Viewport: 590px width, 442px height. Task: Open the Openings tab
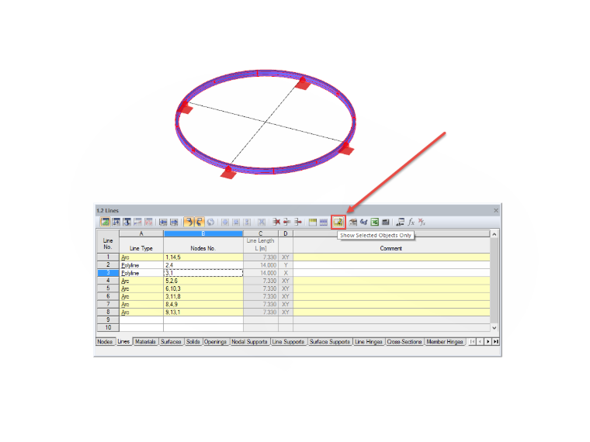[x=216, y=342]
